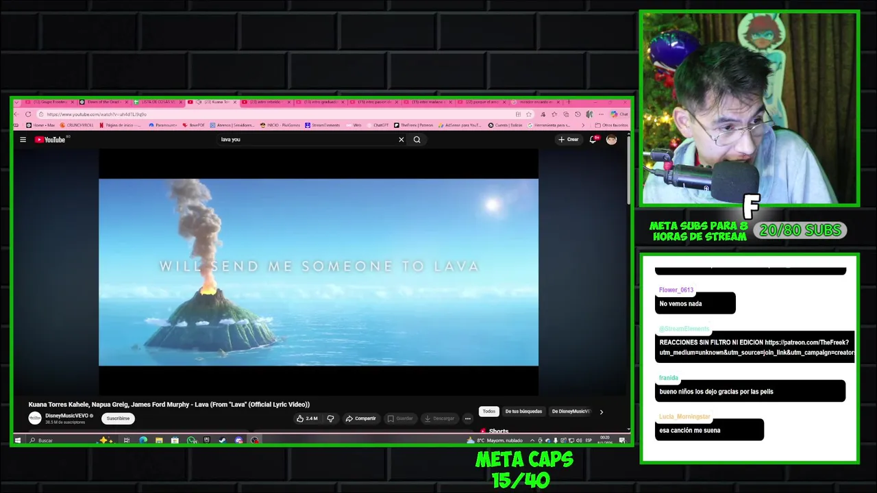This screenshot has width=877, height=493.
Task: Click the taskbar clock showing 00:20
Action: click(604, 440)
